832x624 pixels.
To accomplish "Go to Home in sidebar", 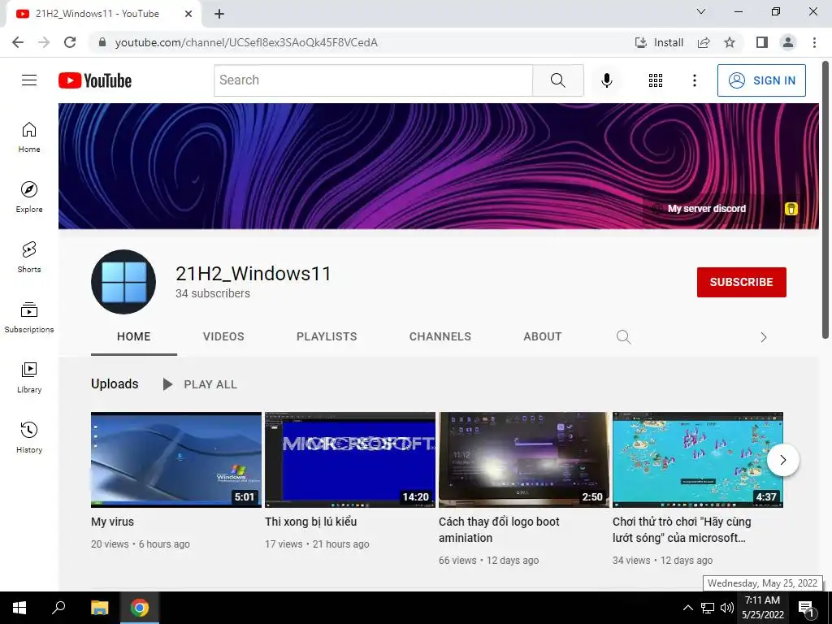I will (29, 137).
